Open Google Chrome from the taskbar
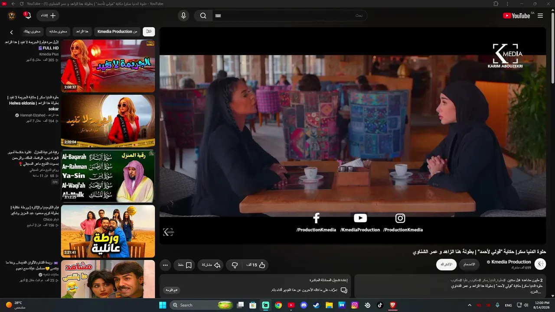This screenshot has width=555, height=312. coord(278,305)
